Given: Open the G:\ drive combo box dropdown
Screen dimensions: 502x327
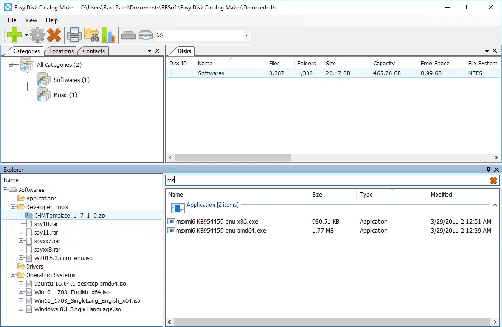Looking at the screenshot, I should pyautogui.click(x=246, y=35).
